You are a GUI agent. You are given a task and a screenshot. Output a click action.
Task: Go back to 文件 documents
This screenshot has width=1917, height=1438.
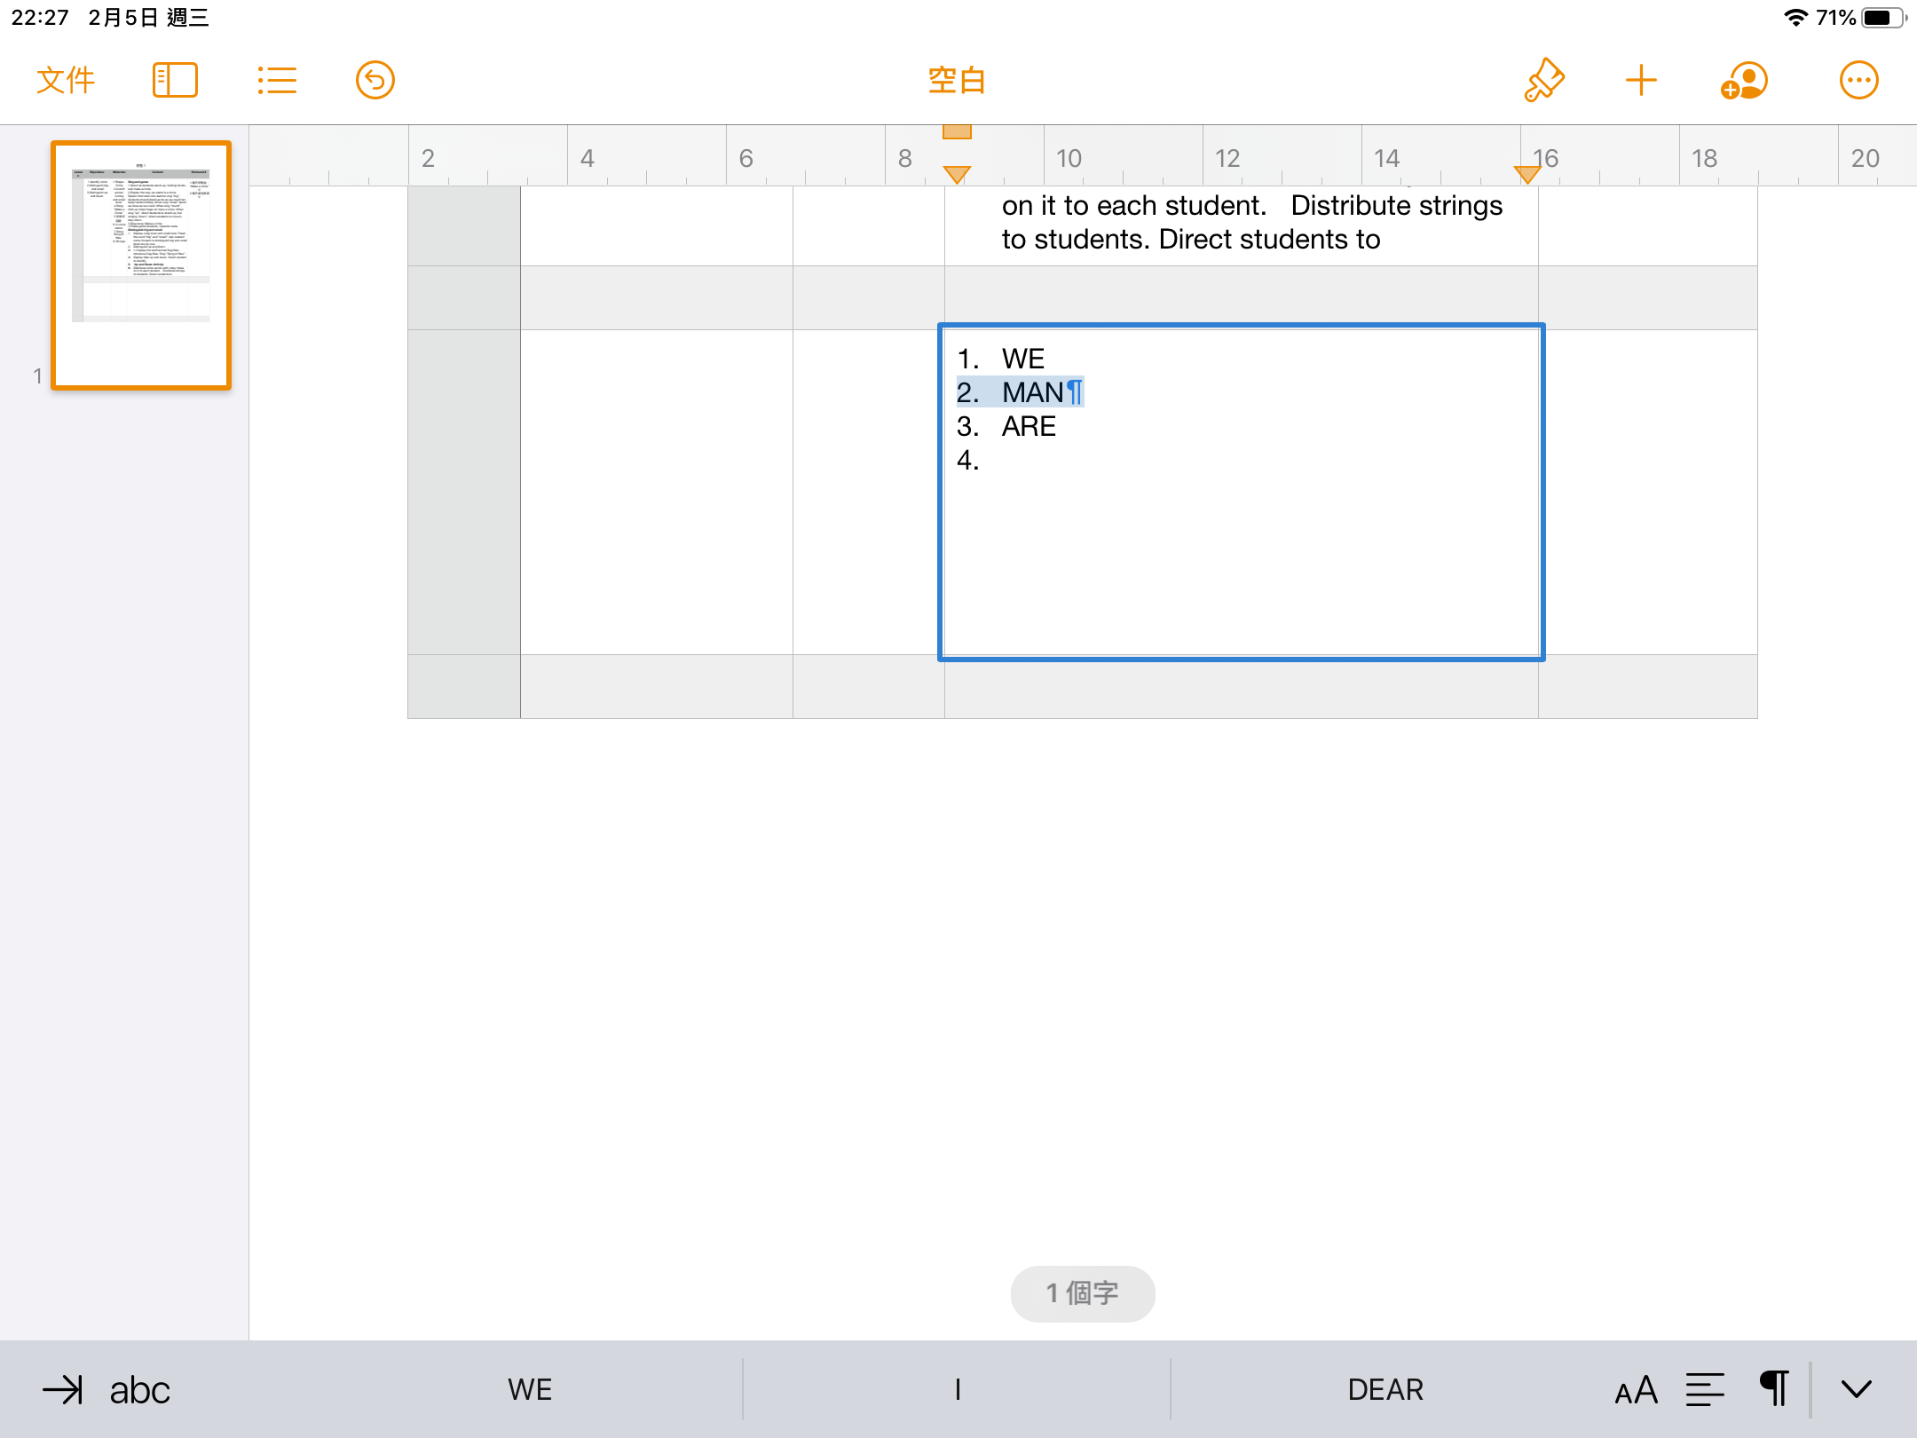66,80
